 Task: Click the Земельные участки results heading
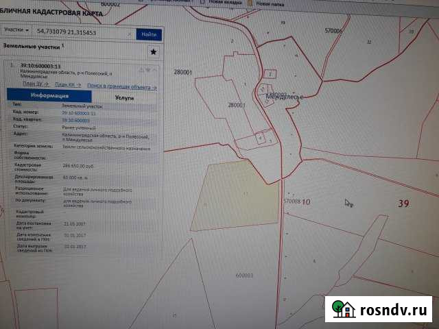[x=32, y=47]
